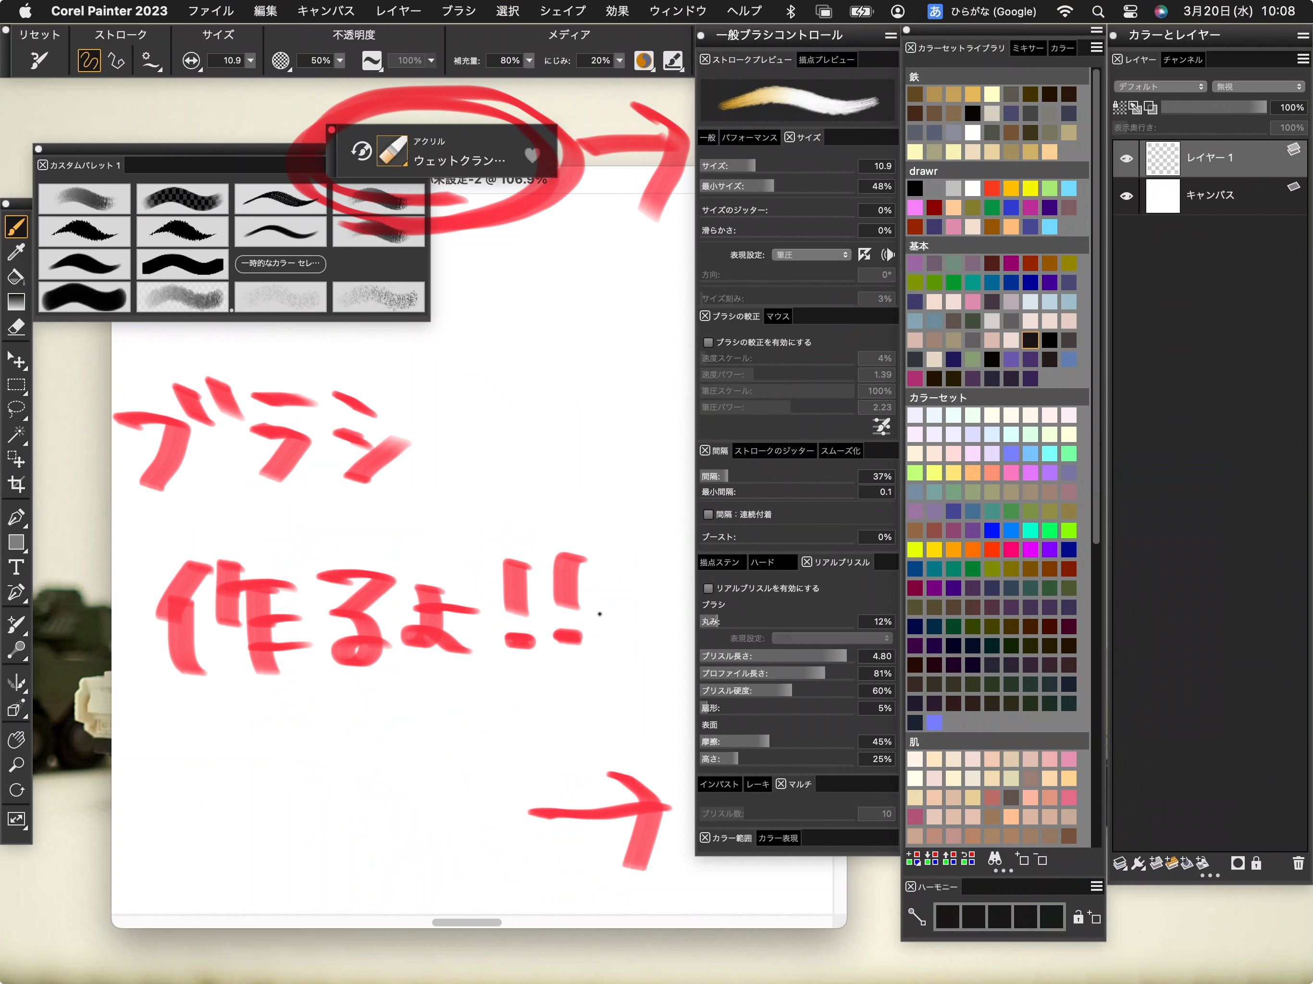The image size is (1313, 984).
Task: Open the Brush menu
Action: [x=458, y=11]
